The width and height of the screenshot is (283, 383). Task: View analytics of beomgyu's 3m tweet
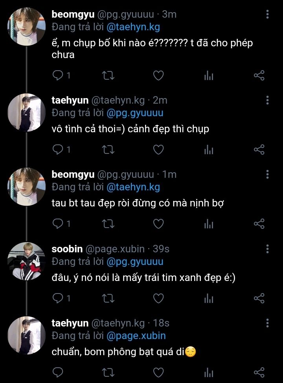tap(209, 75)
